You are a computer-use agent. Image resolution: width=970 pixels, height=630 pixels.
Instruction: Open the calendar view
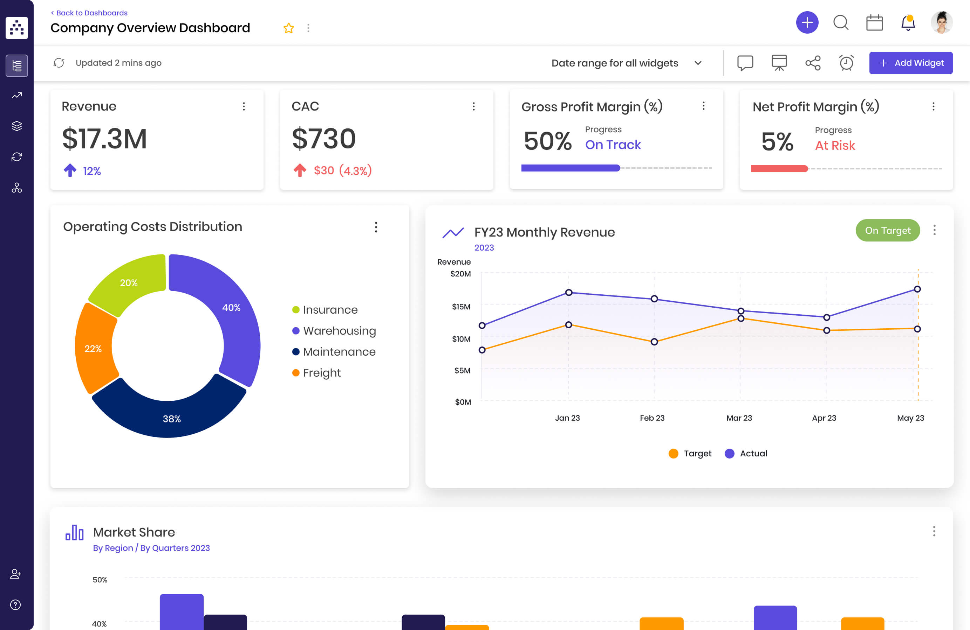(875, 23)
